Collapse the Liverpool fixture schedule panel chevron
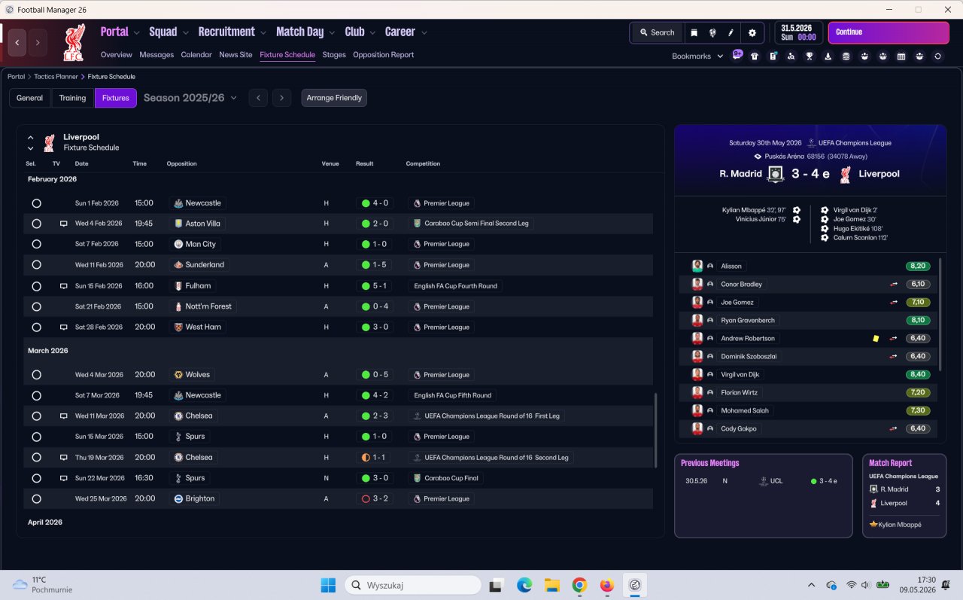Image resolution: width=963 pixels, height=600 pixels. coord(31,138)
